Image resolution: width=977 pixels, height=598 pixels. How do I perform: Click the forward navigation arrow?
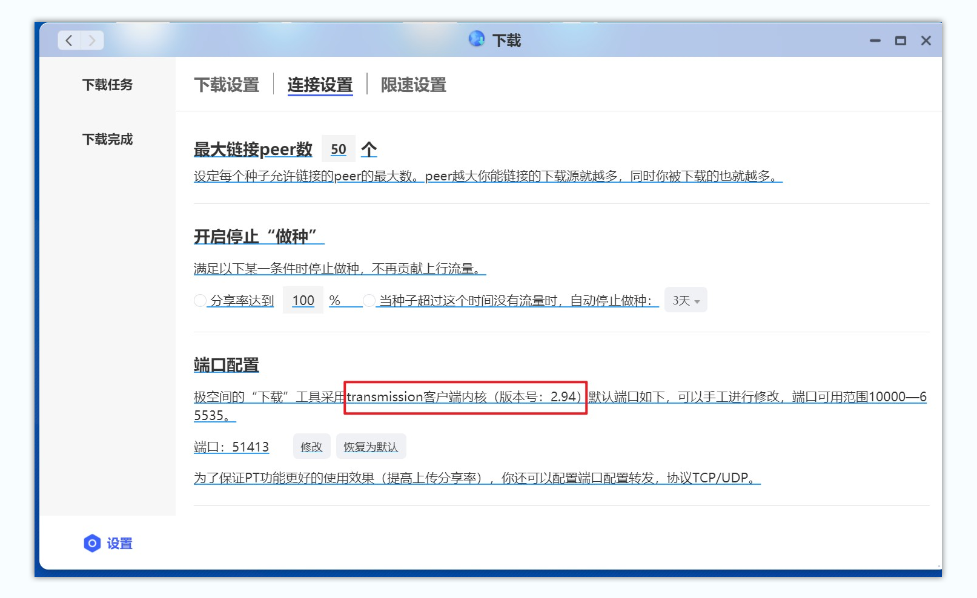point(92,40)
